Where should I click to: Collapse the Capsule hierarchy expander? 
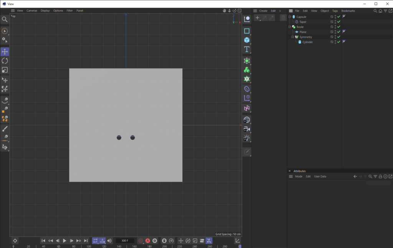(290, 17)
